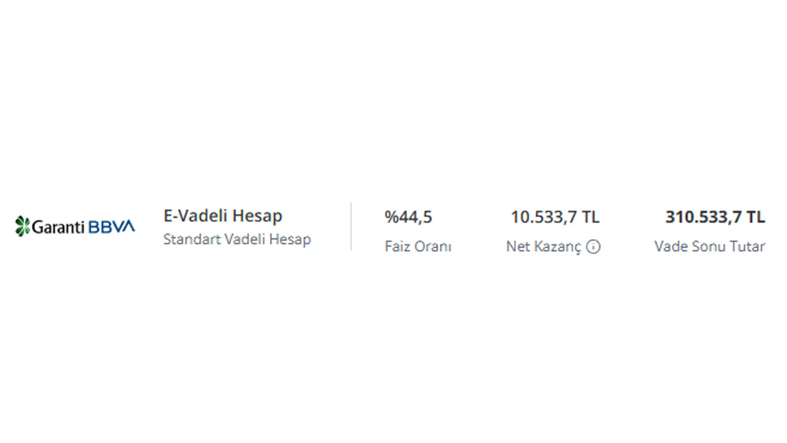Click the info icon beside Net Kazanç
The image size is (787, 443).
click(x=593, y=247)
